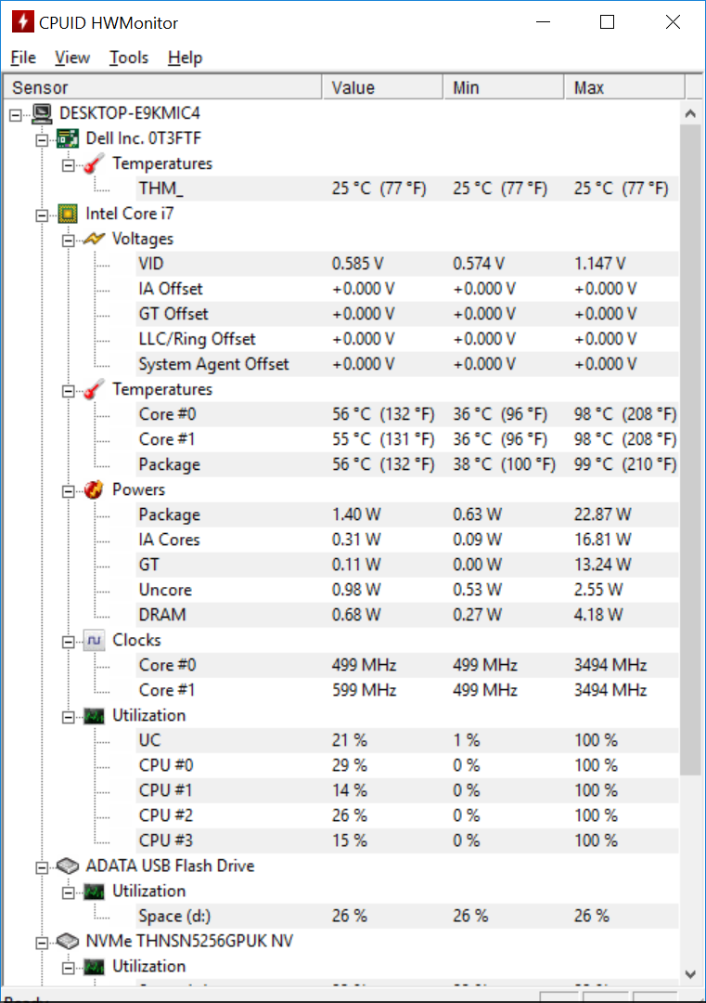Click the DESKTOP-E9KMIC4 computer icon
This screenshot has width=706, height=1003.
[x=42, y=114]
